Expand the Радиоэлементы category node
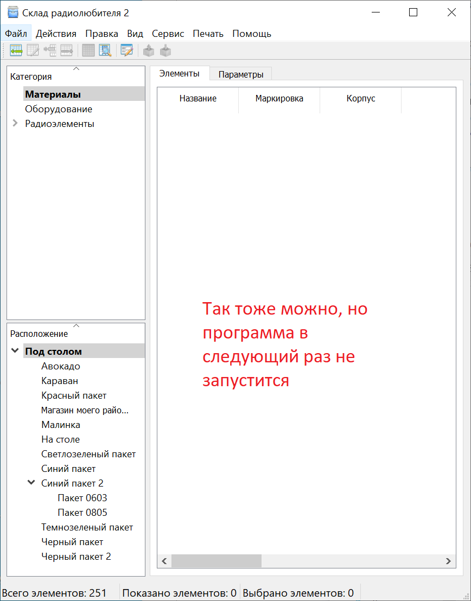Viewport: 471px width, 601px height. coord(15,124)
